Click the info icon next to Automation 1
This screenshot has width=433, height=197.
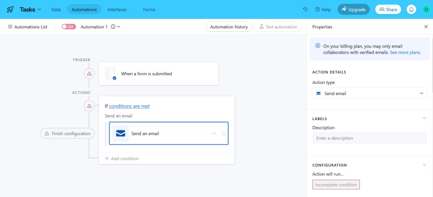point(113,27)
